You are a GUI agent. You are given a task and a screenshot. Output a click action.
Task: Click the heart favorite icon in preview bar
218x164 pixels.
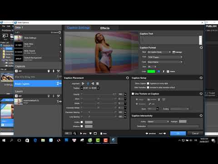90,133
